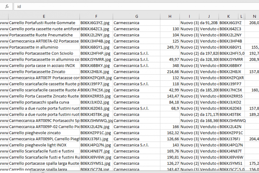The height and width of the screenshot is (173, 259).
Task: Select column E header
Action: pos(44,16)
